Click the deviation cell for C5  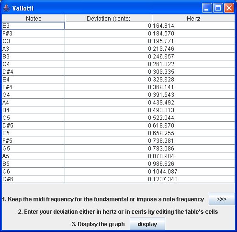tap(109, 118)
